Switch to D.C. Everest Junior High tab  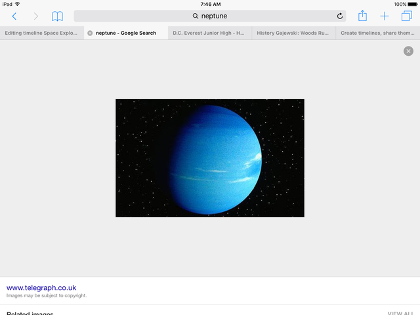210,33
